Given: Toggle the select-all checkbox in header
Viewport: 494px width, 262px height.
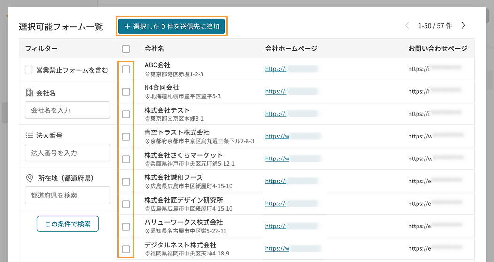Looking at the screenshot, I should [x=126, y=49].
